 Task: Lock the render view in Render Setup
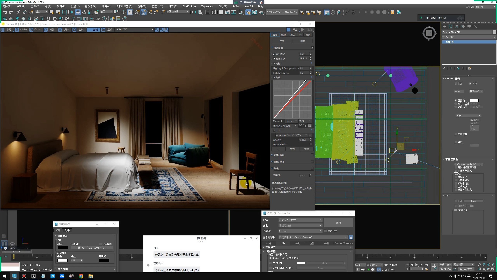351,237
